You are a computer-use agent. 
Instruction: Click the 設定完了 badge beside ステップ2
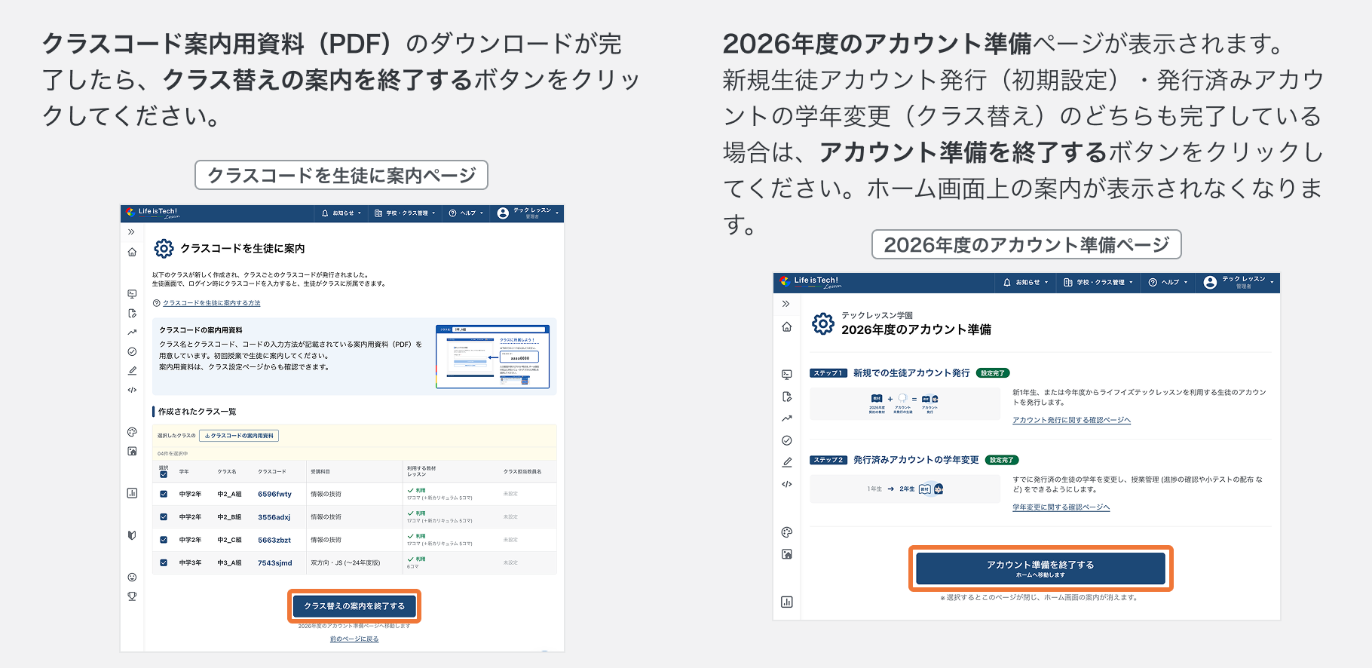1002,460
